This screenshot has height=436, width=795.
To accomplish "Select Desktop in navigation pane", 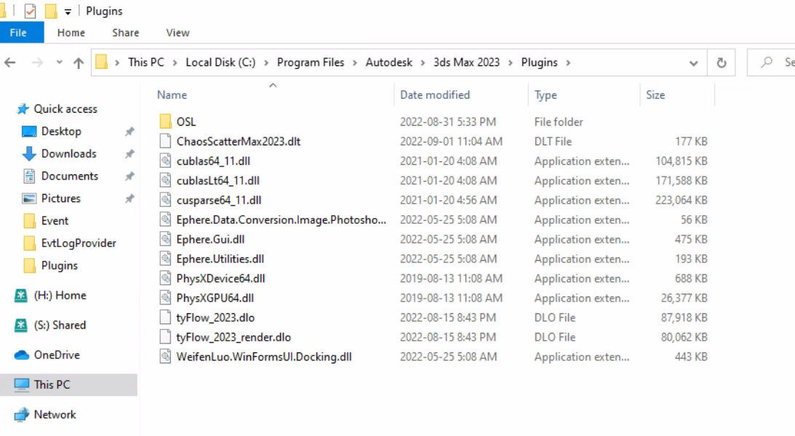I will tap(61, 131).
